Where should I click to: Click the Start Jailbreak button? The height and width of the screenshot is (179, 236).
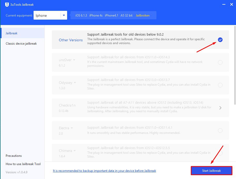pos(211,170)
